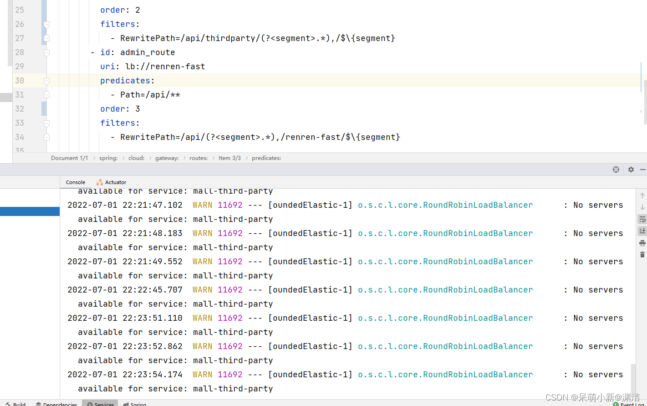Open the Spring tool window
This screenshot has width=647, height=406.
[x=135, y=404]
